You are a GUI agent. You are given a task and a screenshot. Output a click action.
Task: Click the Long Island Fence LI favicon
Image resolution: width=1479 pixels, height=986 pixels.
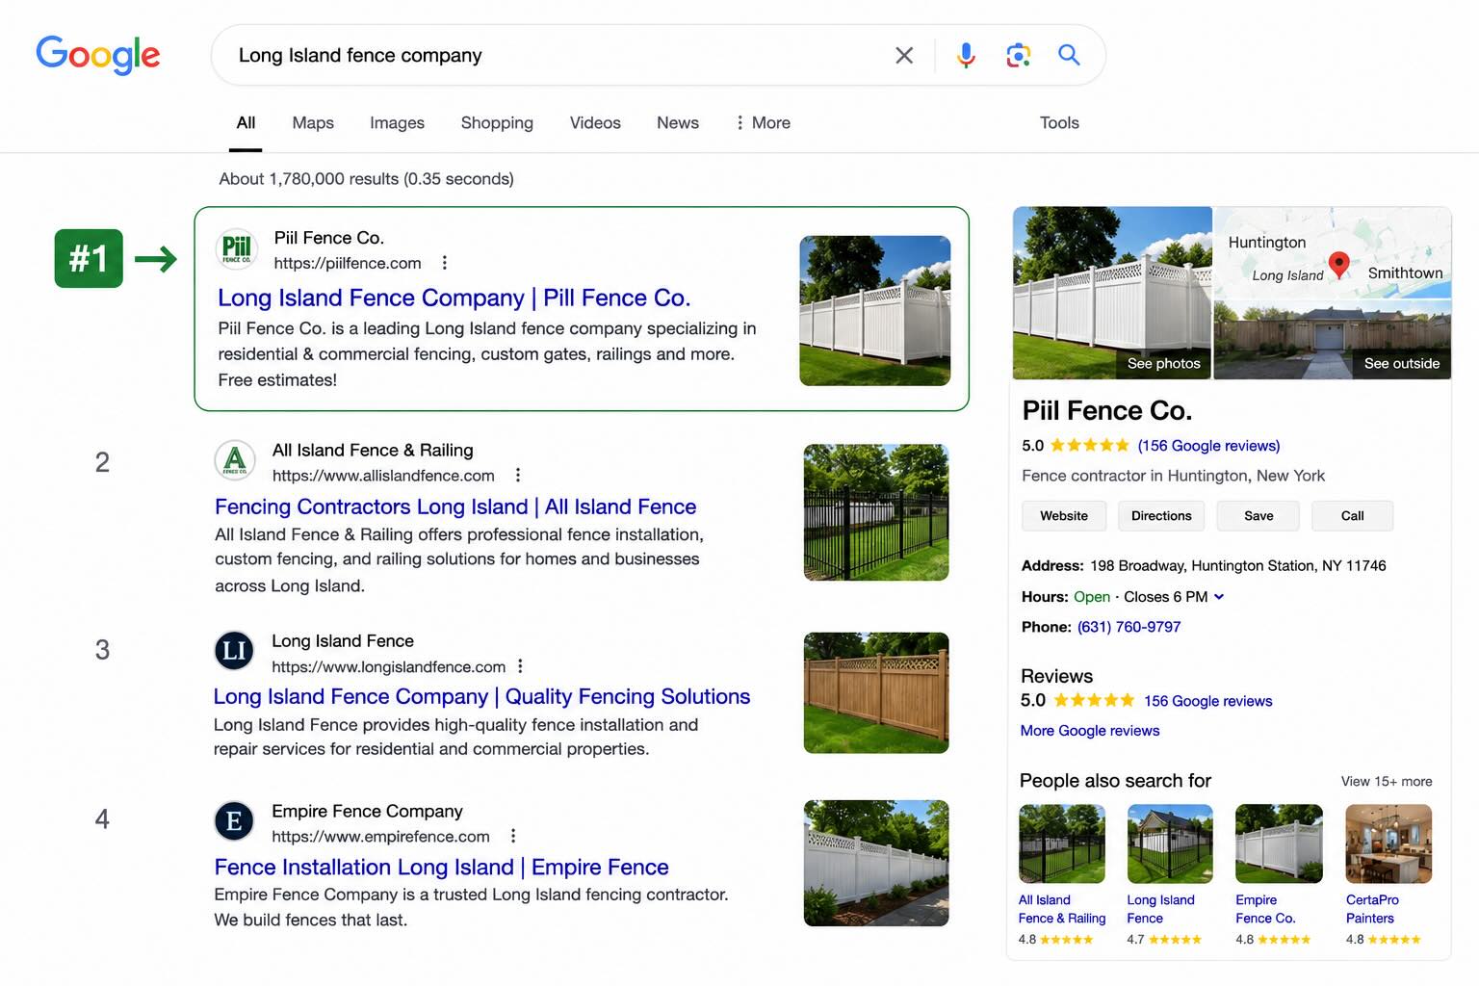pyautogui.click(x=234, y=652)
